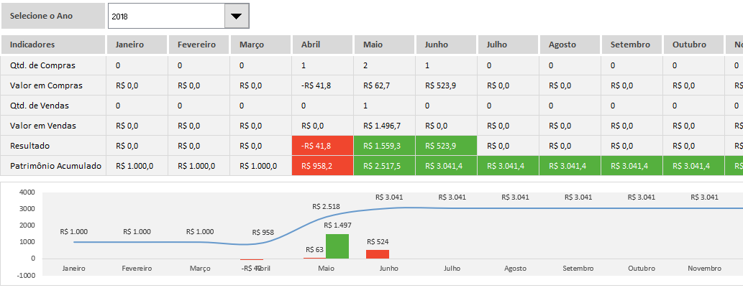This screenshot has height=293, width=743.
Task: Select the Fevereiro column header
Action: coord(199,45)
